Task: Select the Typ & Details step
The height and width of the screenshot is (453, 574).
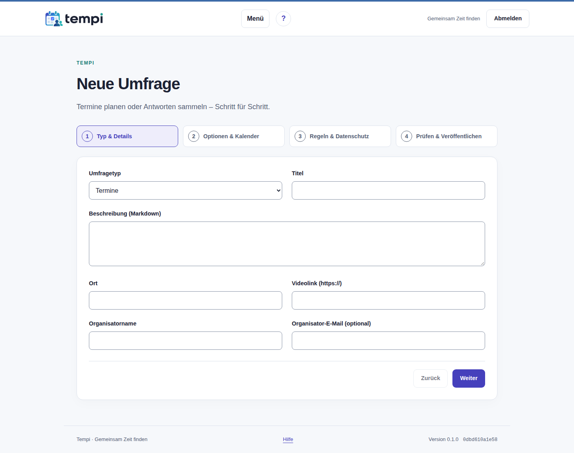Action: coord(127,136)
